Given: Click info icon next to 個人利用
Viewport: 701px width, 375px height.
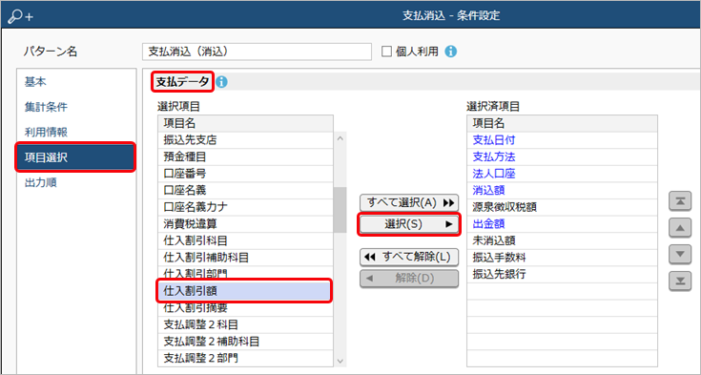Looking at the screenshot, I should click(450, 52).
